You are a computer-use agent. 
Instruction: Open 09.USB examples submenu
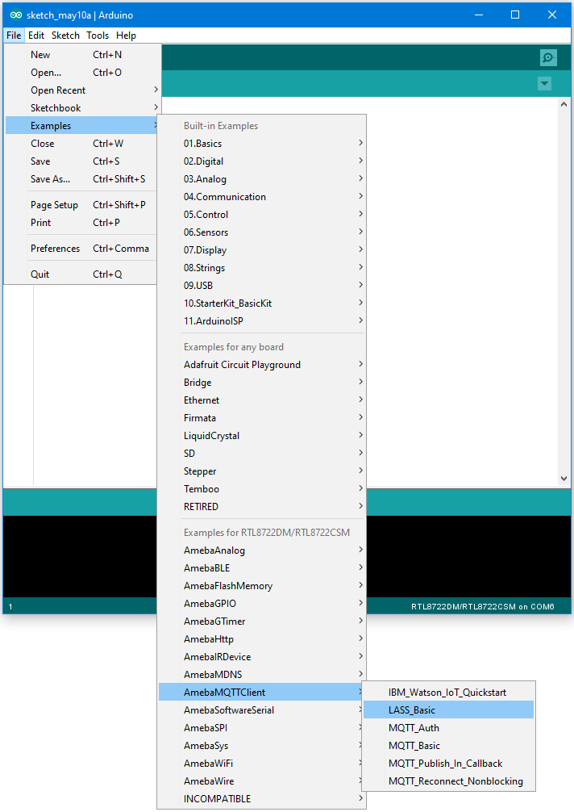[x=262, y=286]
